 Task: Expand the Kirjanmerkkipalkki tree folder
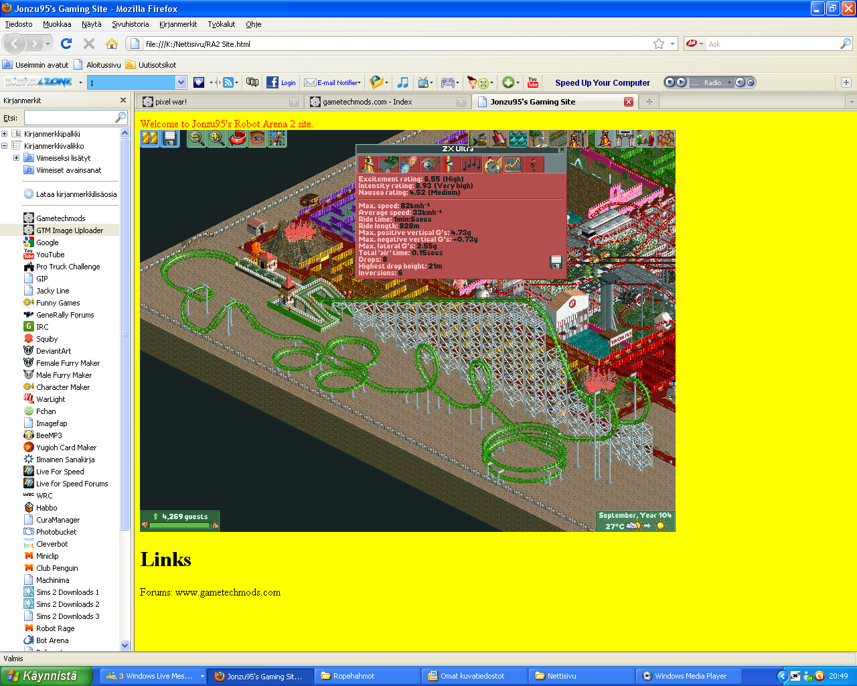click(5, 134)
